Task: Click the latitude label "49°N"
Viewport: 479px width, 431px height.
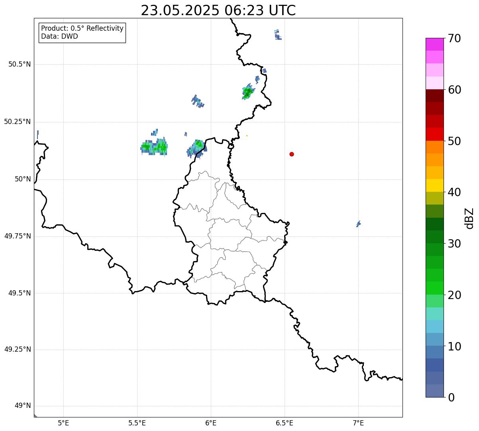Action: (23, 406)
